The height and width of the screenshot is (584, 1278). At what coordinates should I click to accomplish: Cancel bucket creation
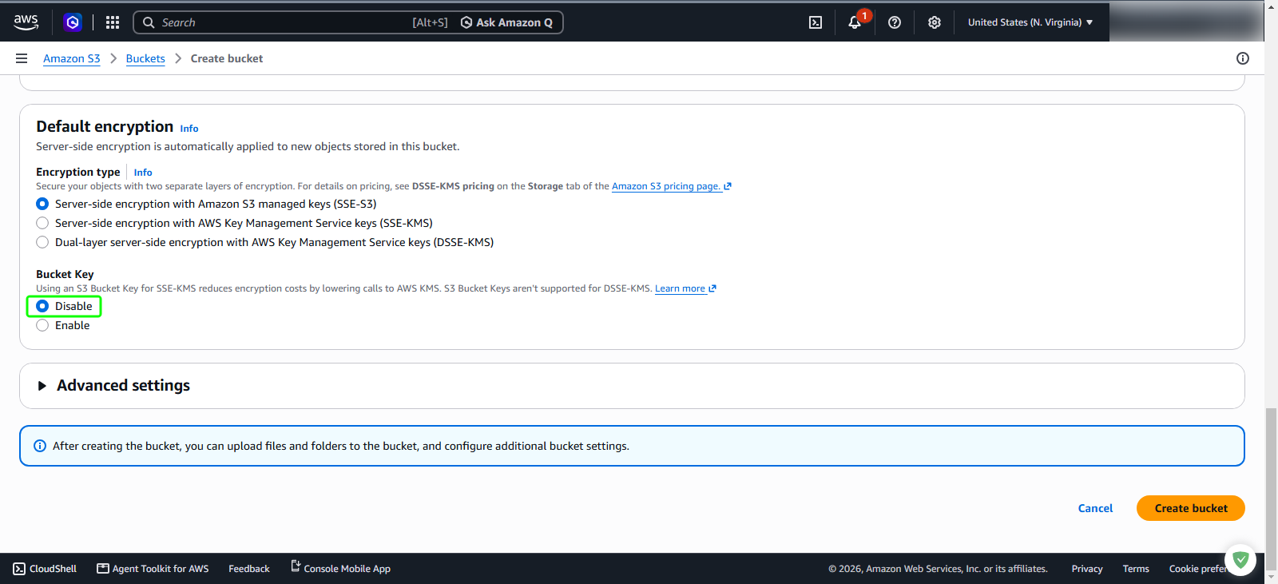1095,508
